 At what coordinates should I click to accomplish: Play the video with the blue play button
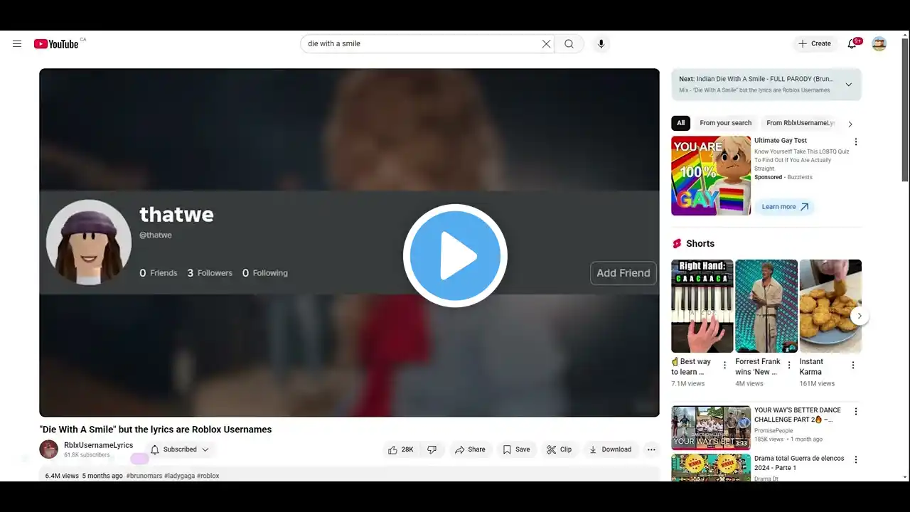(455, 256)
